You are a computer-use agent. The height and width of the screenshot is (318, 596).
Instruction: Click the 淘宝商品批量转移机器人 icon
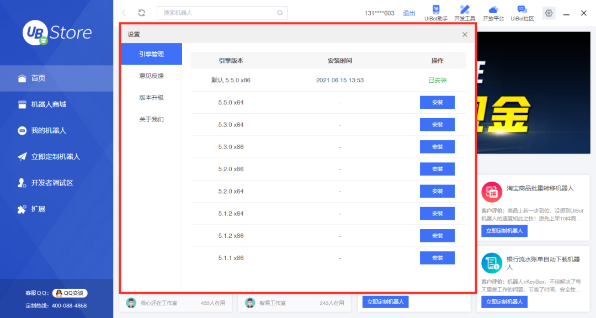492,192
